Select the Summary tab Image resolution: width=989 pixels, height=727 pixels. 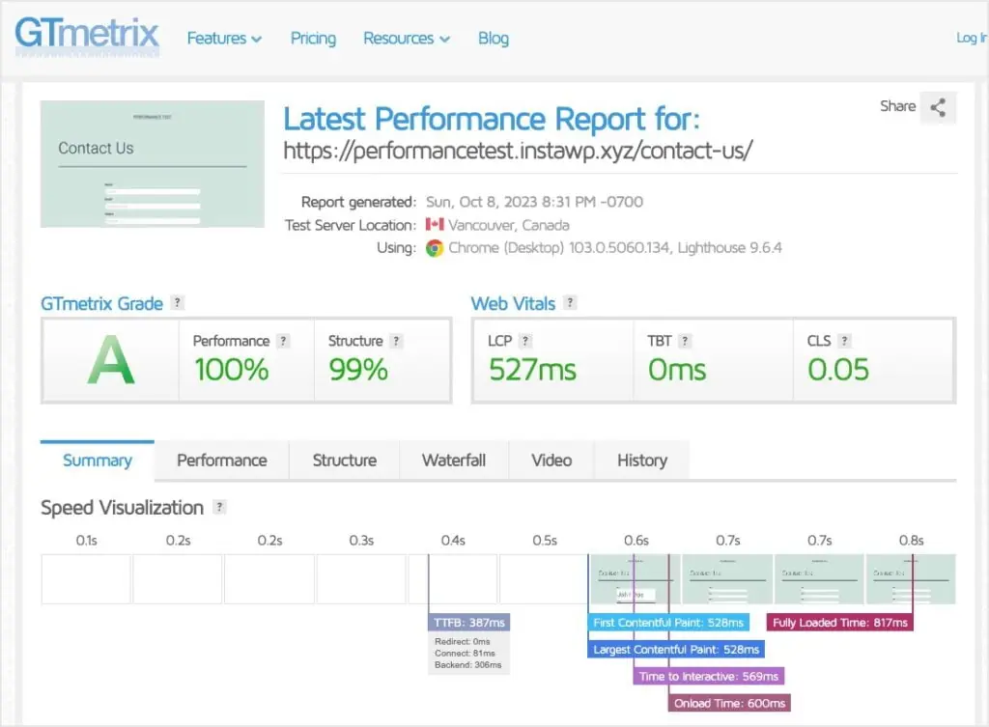(96, 461)
